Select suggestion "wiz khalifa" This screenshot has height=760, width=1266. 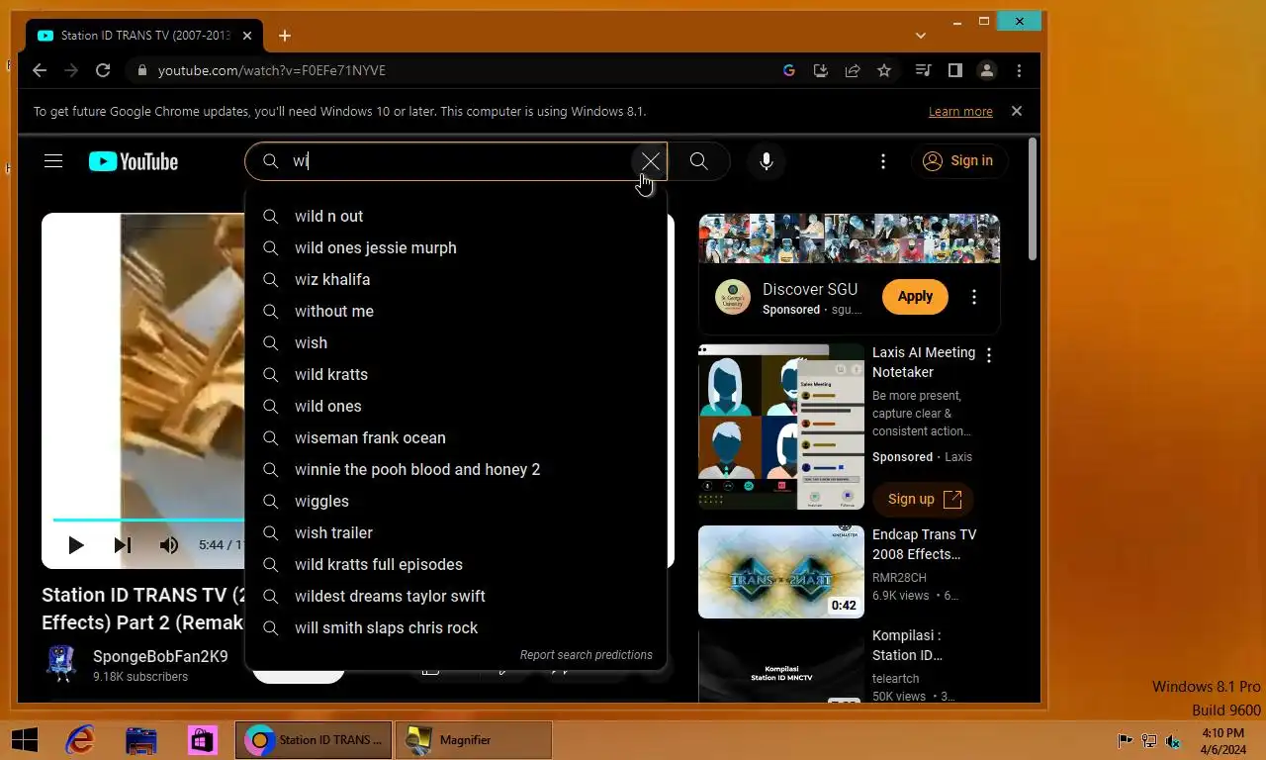[456, 279]
